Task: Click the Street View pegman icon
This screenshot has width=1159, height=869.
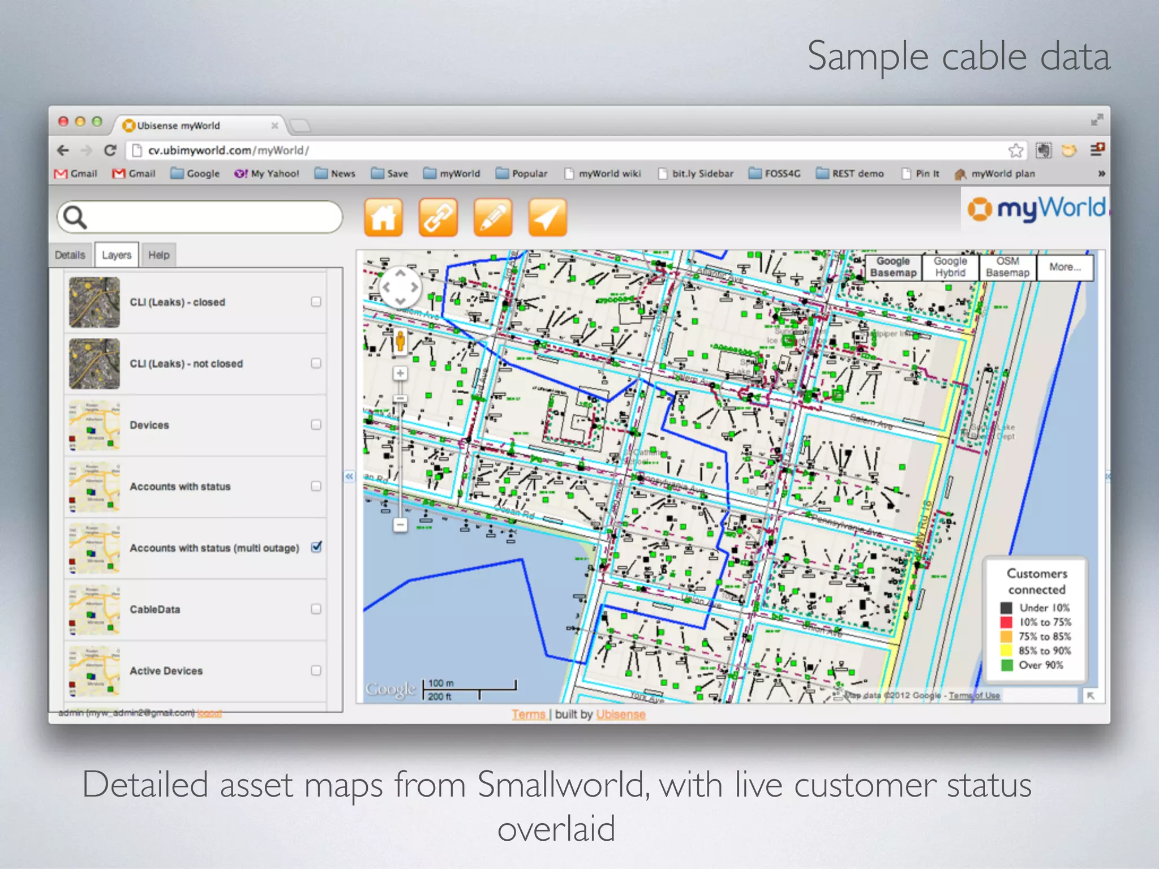Action: click(x=400, y=341)
